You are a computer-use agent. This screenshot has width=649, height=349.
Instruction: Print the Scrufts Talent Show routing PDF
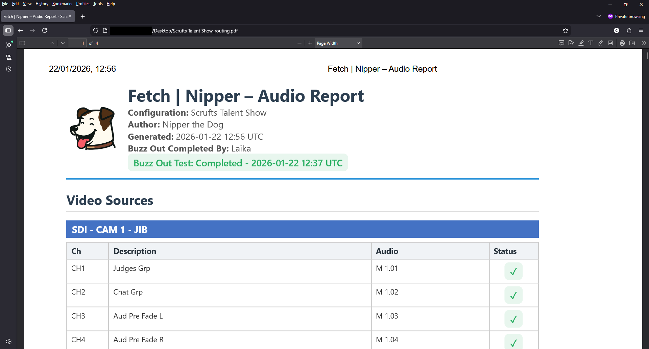[x=622, y=43]
